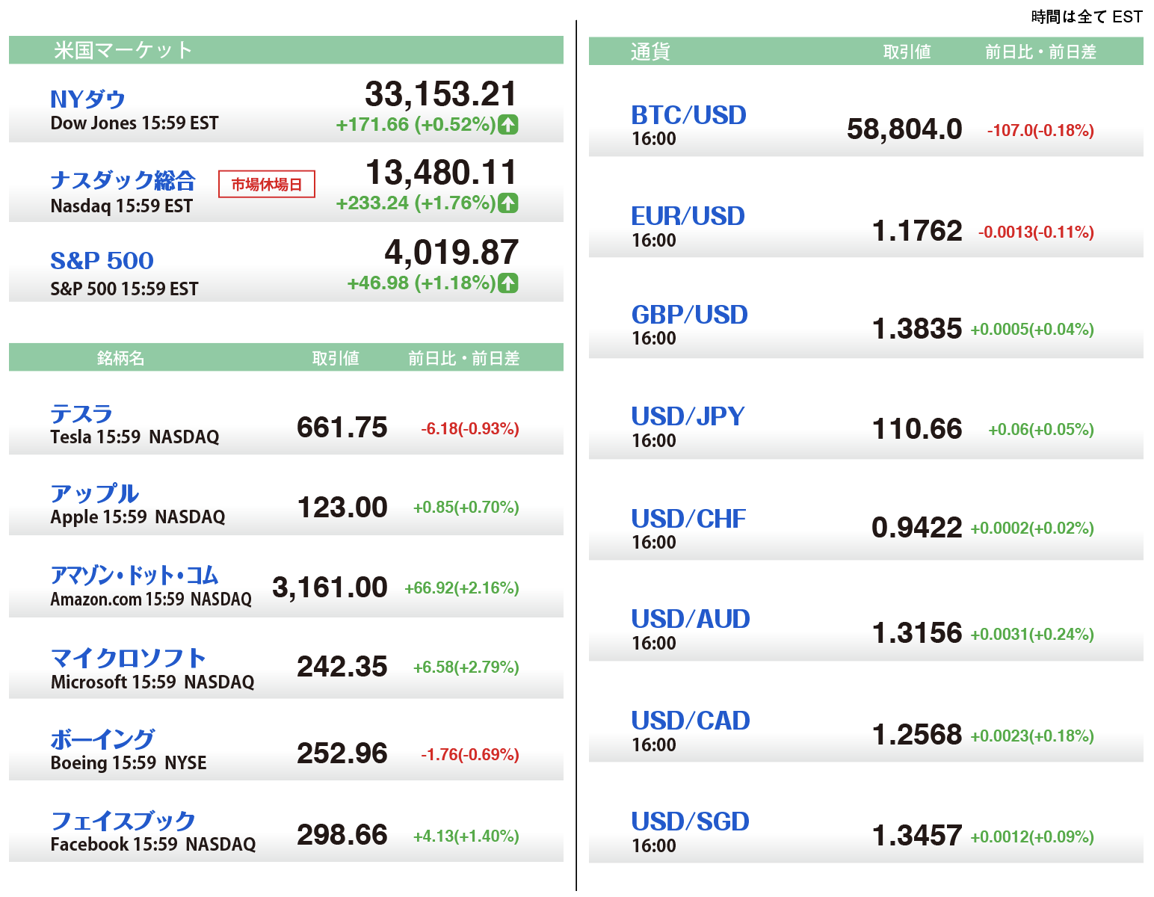Viewport: 1154px width, 897px height.
Task: Open the テスラ stock link
Action: (x=81, y=413)
